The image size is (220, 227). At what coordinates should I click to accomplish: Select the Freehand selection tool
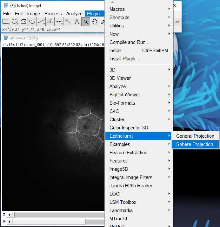click(32, 22)
